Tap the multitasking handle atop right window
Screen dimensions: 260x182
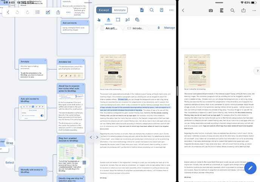pyautogui.click(x=219, y=3)
